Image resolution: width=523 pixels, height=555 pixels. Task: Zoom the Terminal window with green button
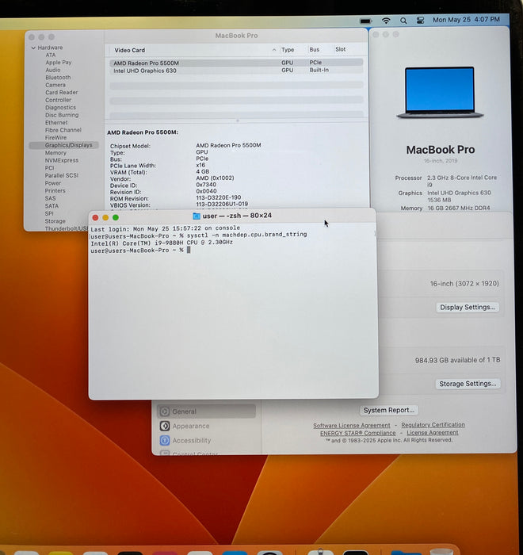coord(116,218)
